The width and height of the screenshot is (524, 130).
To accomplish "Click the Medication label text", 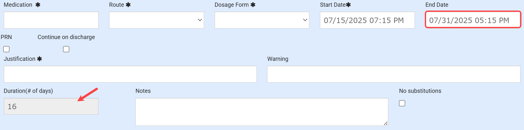I will (18, 5).
